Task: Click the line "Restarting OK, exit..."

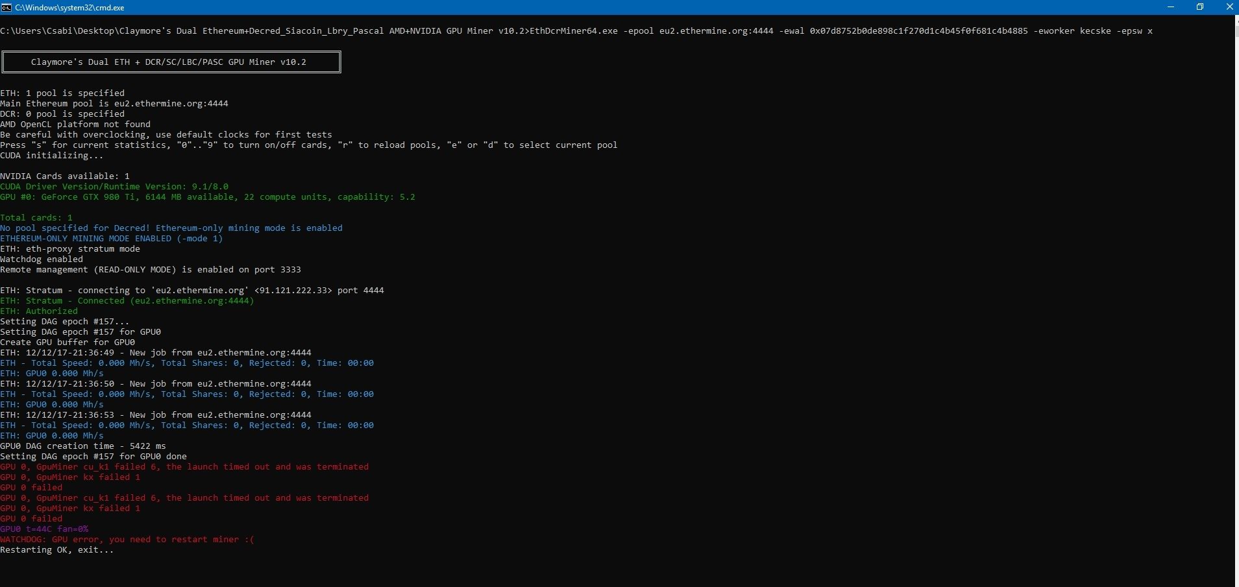Action: pyautogui.click(x=57, y=550)
